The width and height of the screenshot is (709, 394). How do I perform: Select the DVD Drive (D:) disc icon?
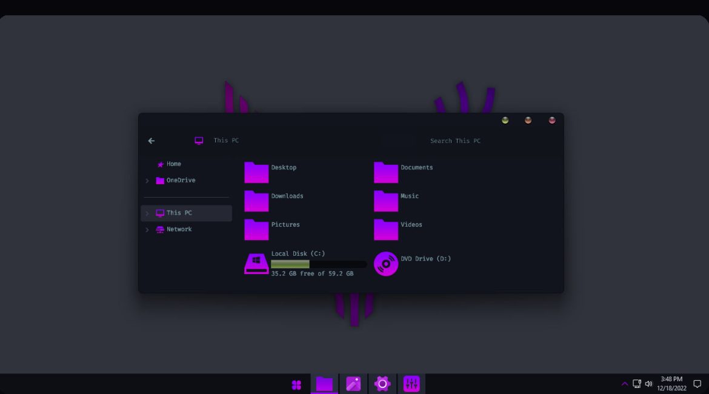click(386, 264)
